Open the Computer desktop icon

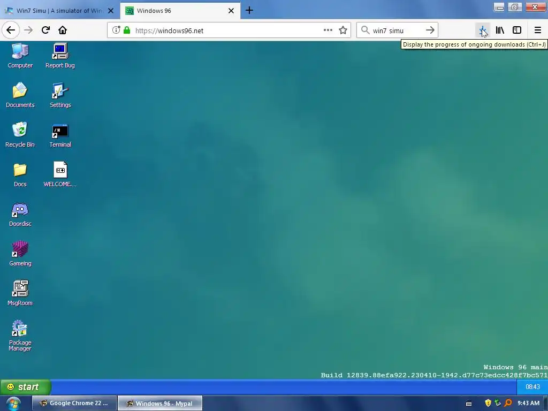point(20,56)
